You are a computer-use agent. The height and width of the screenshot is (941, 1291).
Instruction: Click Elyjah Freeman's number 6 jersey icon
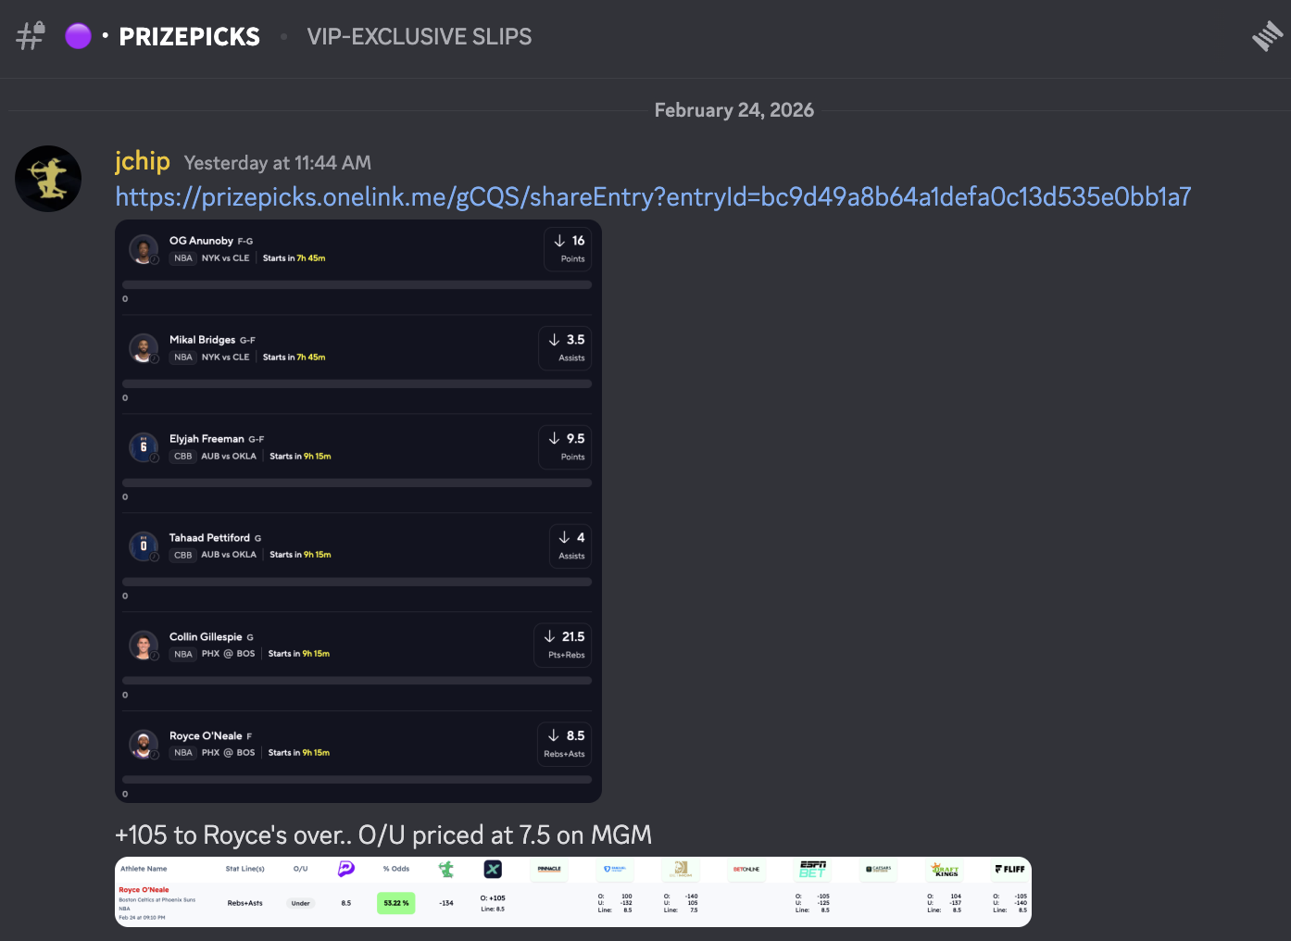click(x=144, y=447)
